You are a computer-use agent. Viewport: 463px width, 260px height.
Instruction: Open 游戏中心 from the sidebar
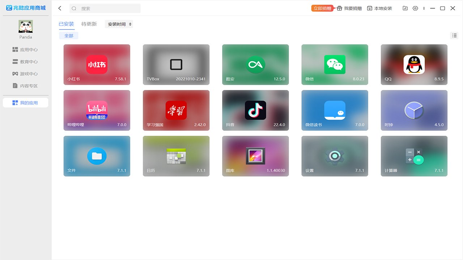tap(25, 74)
